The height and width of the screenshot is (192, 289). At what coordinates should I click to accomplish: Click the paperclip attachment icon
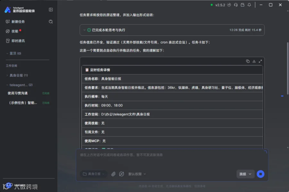113,174
